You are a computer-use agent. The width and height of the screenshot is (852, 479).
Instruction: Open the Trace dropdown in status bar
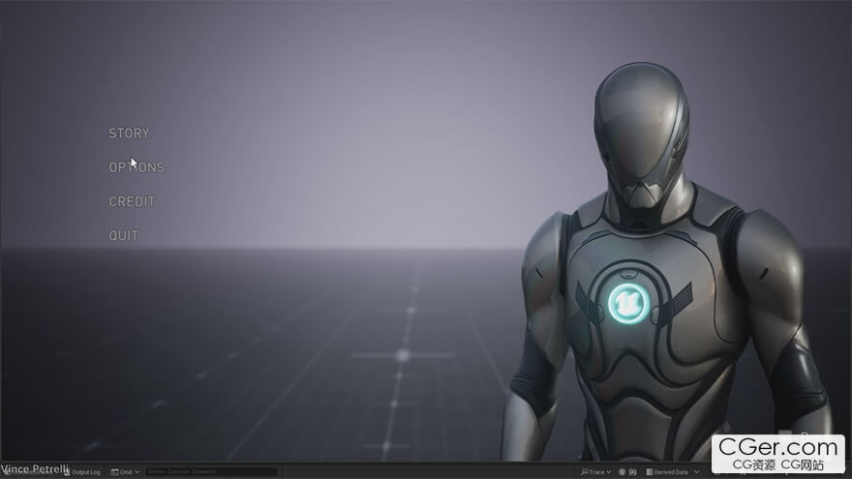[596, 472]
